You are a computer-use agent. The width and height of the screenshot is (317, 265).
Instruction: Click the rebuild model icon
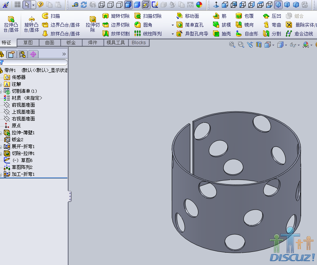84,5
